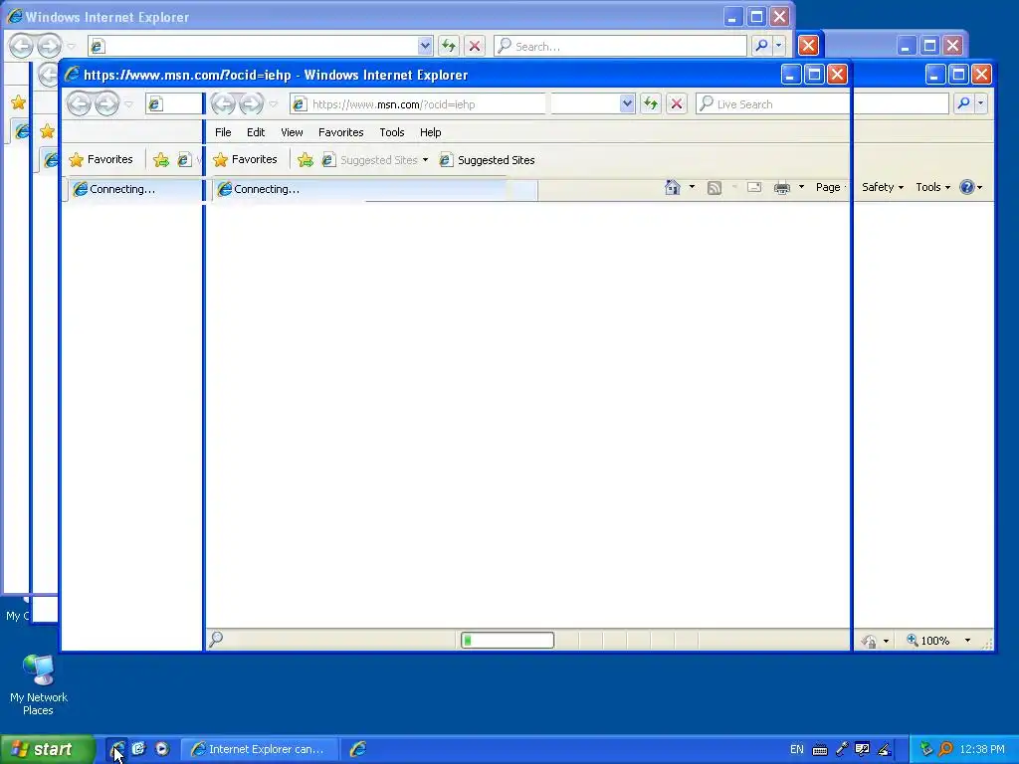This screenshot has width=1019, height=764.
Task: Open the Home button dropdown arrow
Action: pos(692,187)
